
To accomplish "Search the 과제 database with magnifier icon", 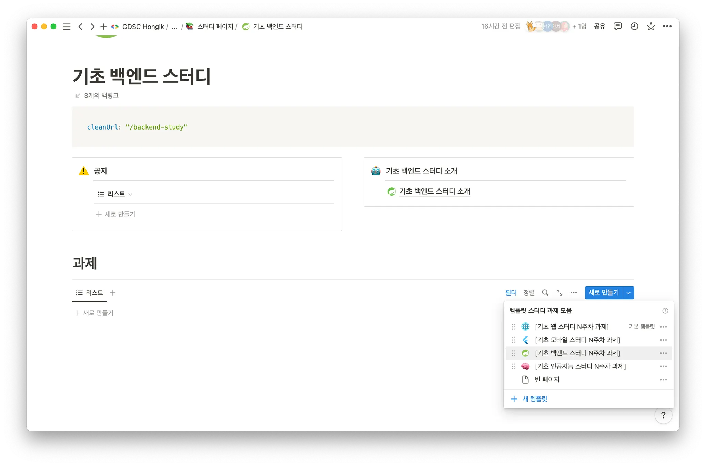I will tap(545, 293).
